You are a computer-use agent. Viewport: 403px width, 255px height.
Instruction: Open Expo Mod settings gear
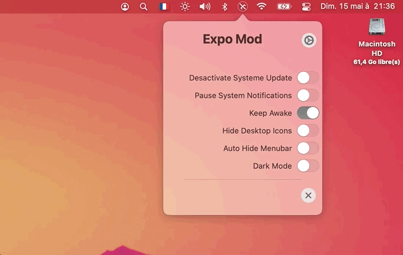tap(309, 40)
